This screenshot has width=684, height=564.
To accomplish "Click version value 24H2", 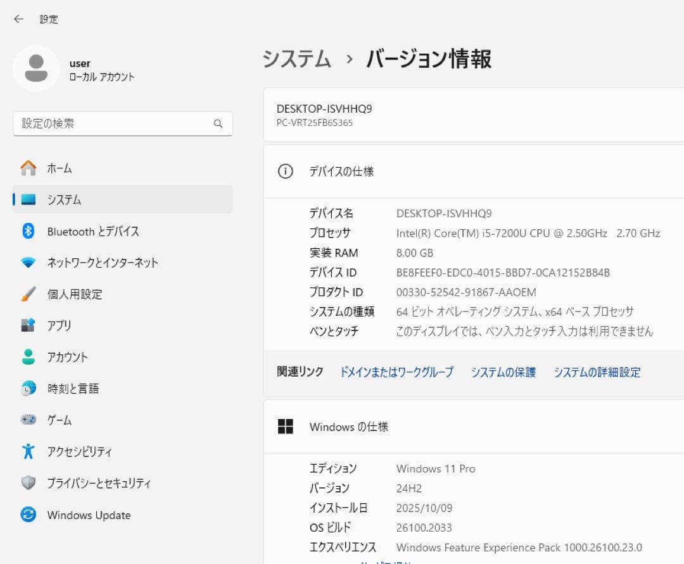I will coord(408,488).
